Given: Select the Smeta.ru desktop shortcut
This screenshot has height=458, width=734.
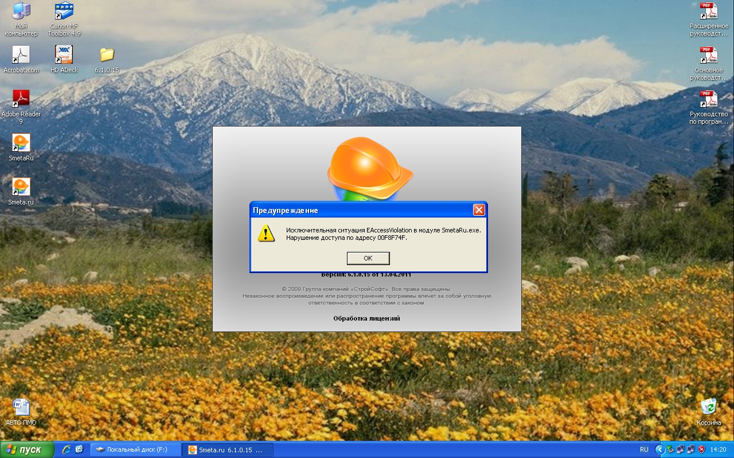Looking at the screenshot, I should [21, 191].
